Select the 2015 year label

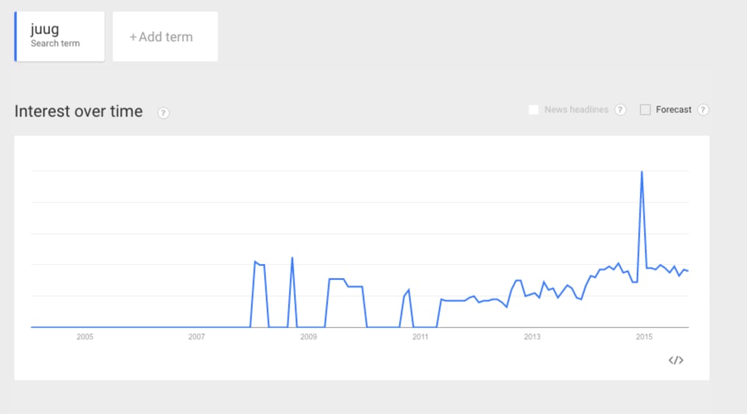pyautogui.click(x=644, y=337)
